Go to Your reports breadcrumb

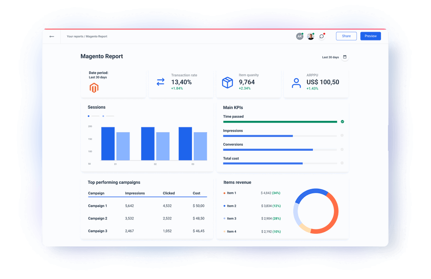coord(75,37)
